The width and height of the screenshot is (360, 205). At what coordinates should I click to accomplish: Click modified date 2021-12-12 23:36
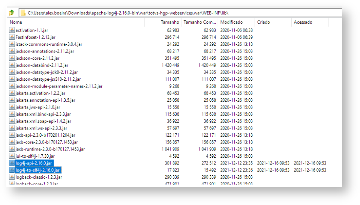[x=237, y=170]
